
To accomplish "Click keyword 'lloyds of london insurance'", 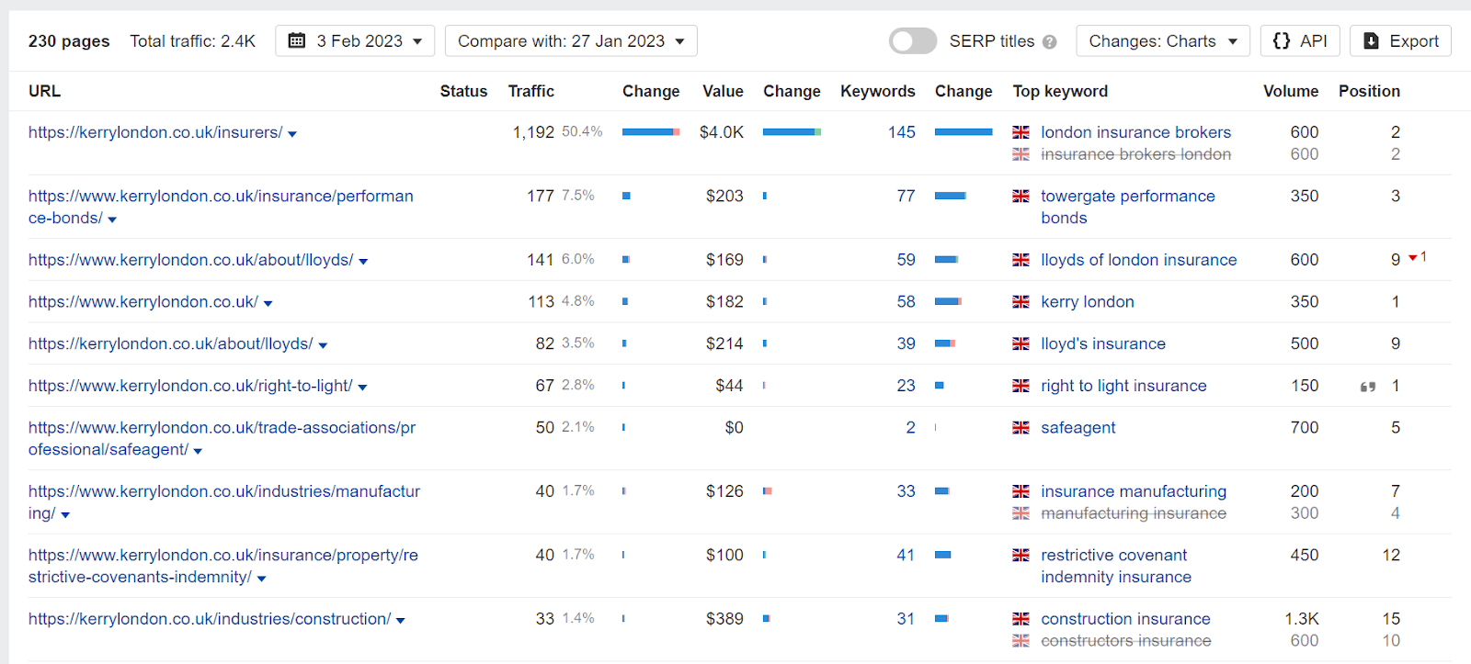I will tap(1138, 260).
